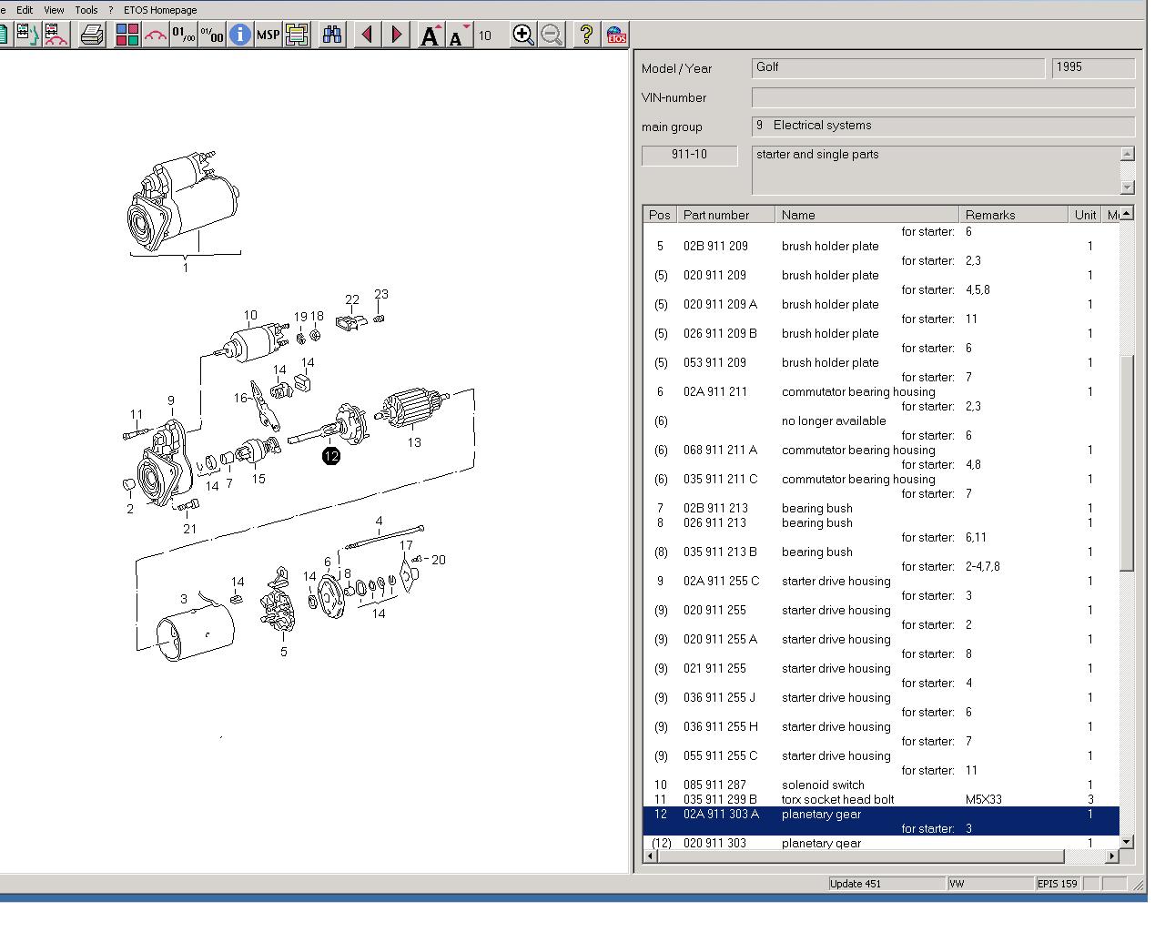The width and height of the screenshot is (1165, 932).
Task: Click the printer icon in toolbar
Action: [x=91, y=35]
